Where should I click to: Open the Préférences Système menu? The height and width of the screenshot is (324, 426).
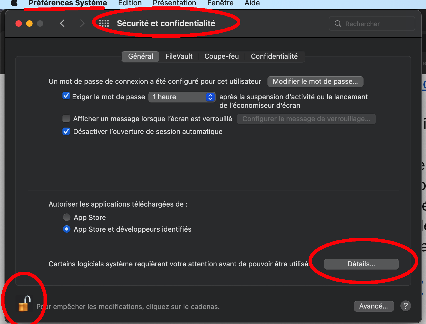pos(68,3)
